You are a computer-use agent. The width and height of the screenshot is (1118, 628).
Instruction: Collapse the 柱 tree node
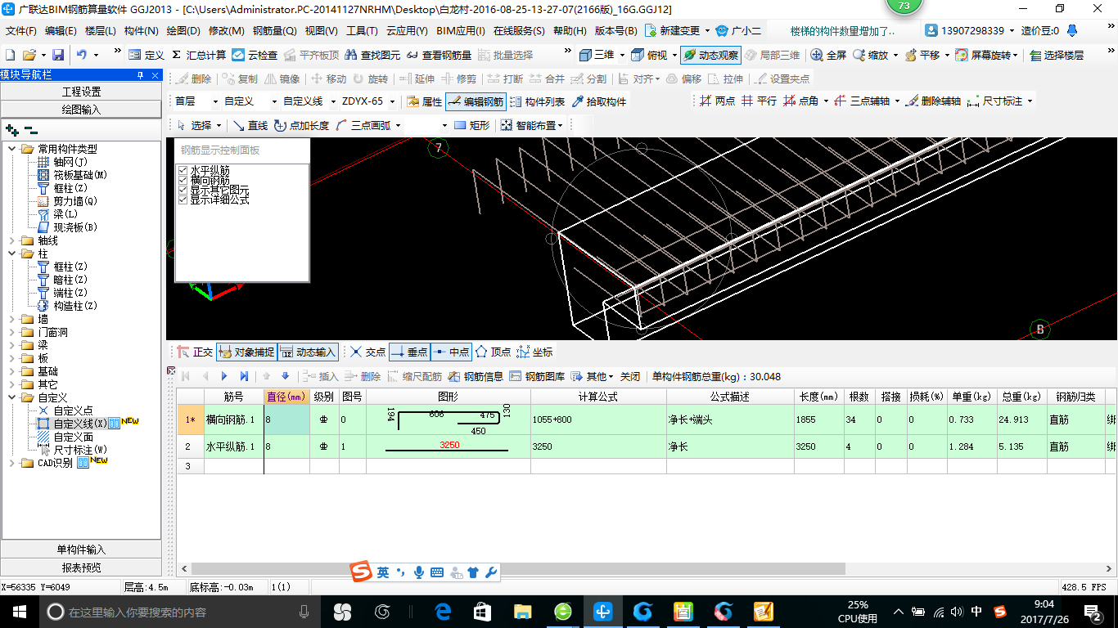point(12,253)
